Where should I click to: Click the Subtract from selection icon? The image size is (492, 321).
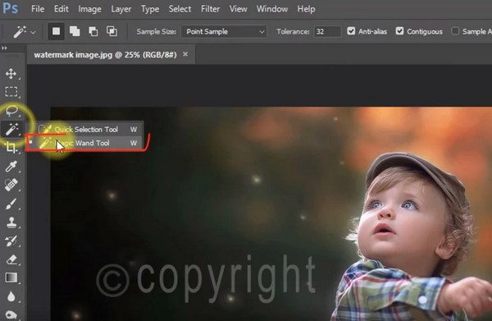tap(93, 31)
